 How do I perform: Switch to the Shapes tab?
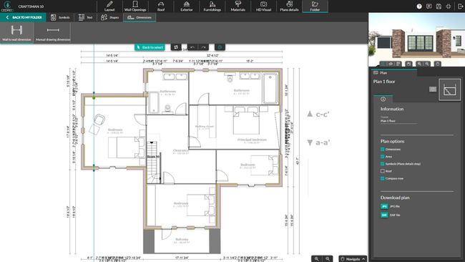coord(109,17)
